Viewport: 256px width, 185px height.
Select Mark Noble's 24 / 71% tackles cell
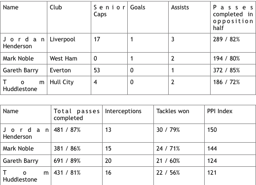179,149
